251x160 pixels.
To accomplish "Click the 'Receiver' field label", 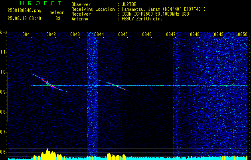I will pos(81,14).
